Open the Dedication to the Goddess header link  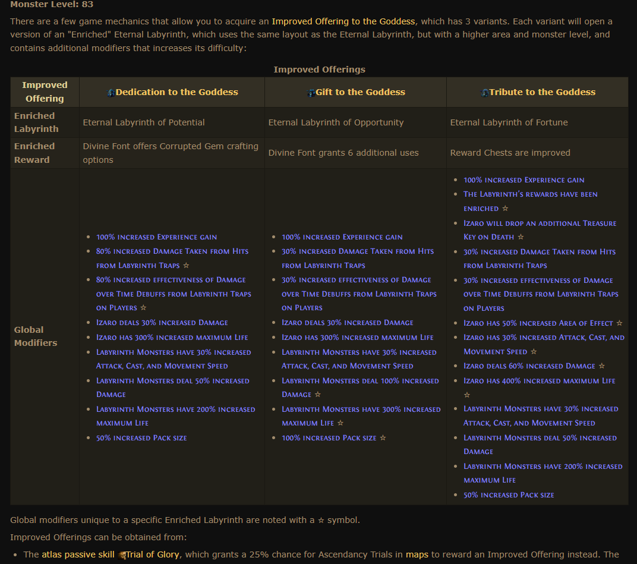point(176,92)
